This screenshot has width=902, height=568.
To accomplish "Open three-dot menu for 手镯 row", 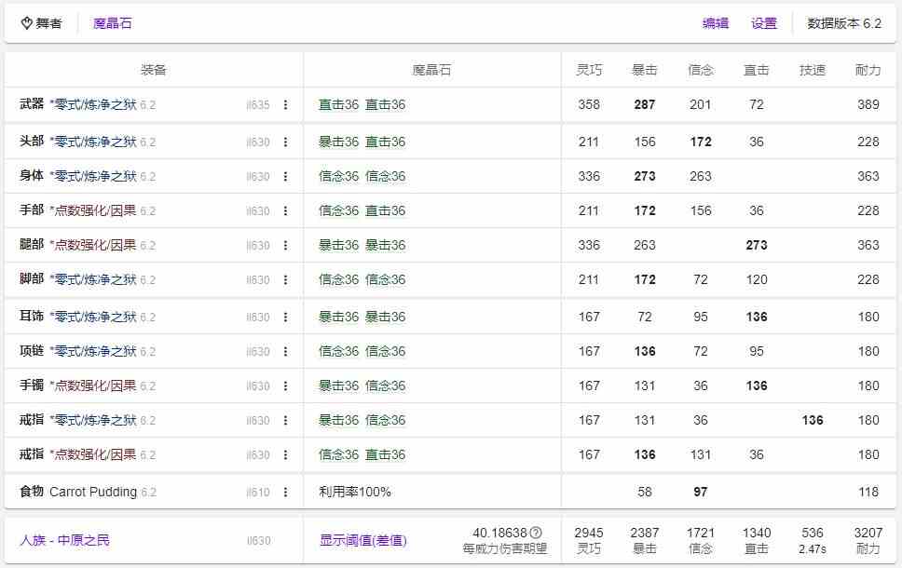I will click(285, 386).
